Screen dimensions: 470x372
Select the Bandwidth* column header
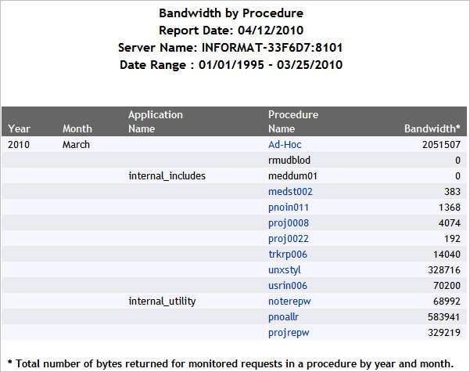point(432,128)
